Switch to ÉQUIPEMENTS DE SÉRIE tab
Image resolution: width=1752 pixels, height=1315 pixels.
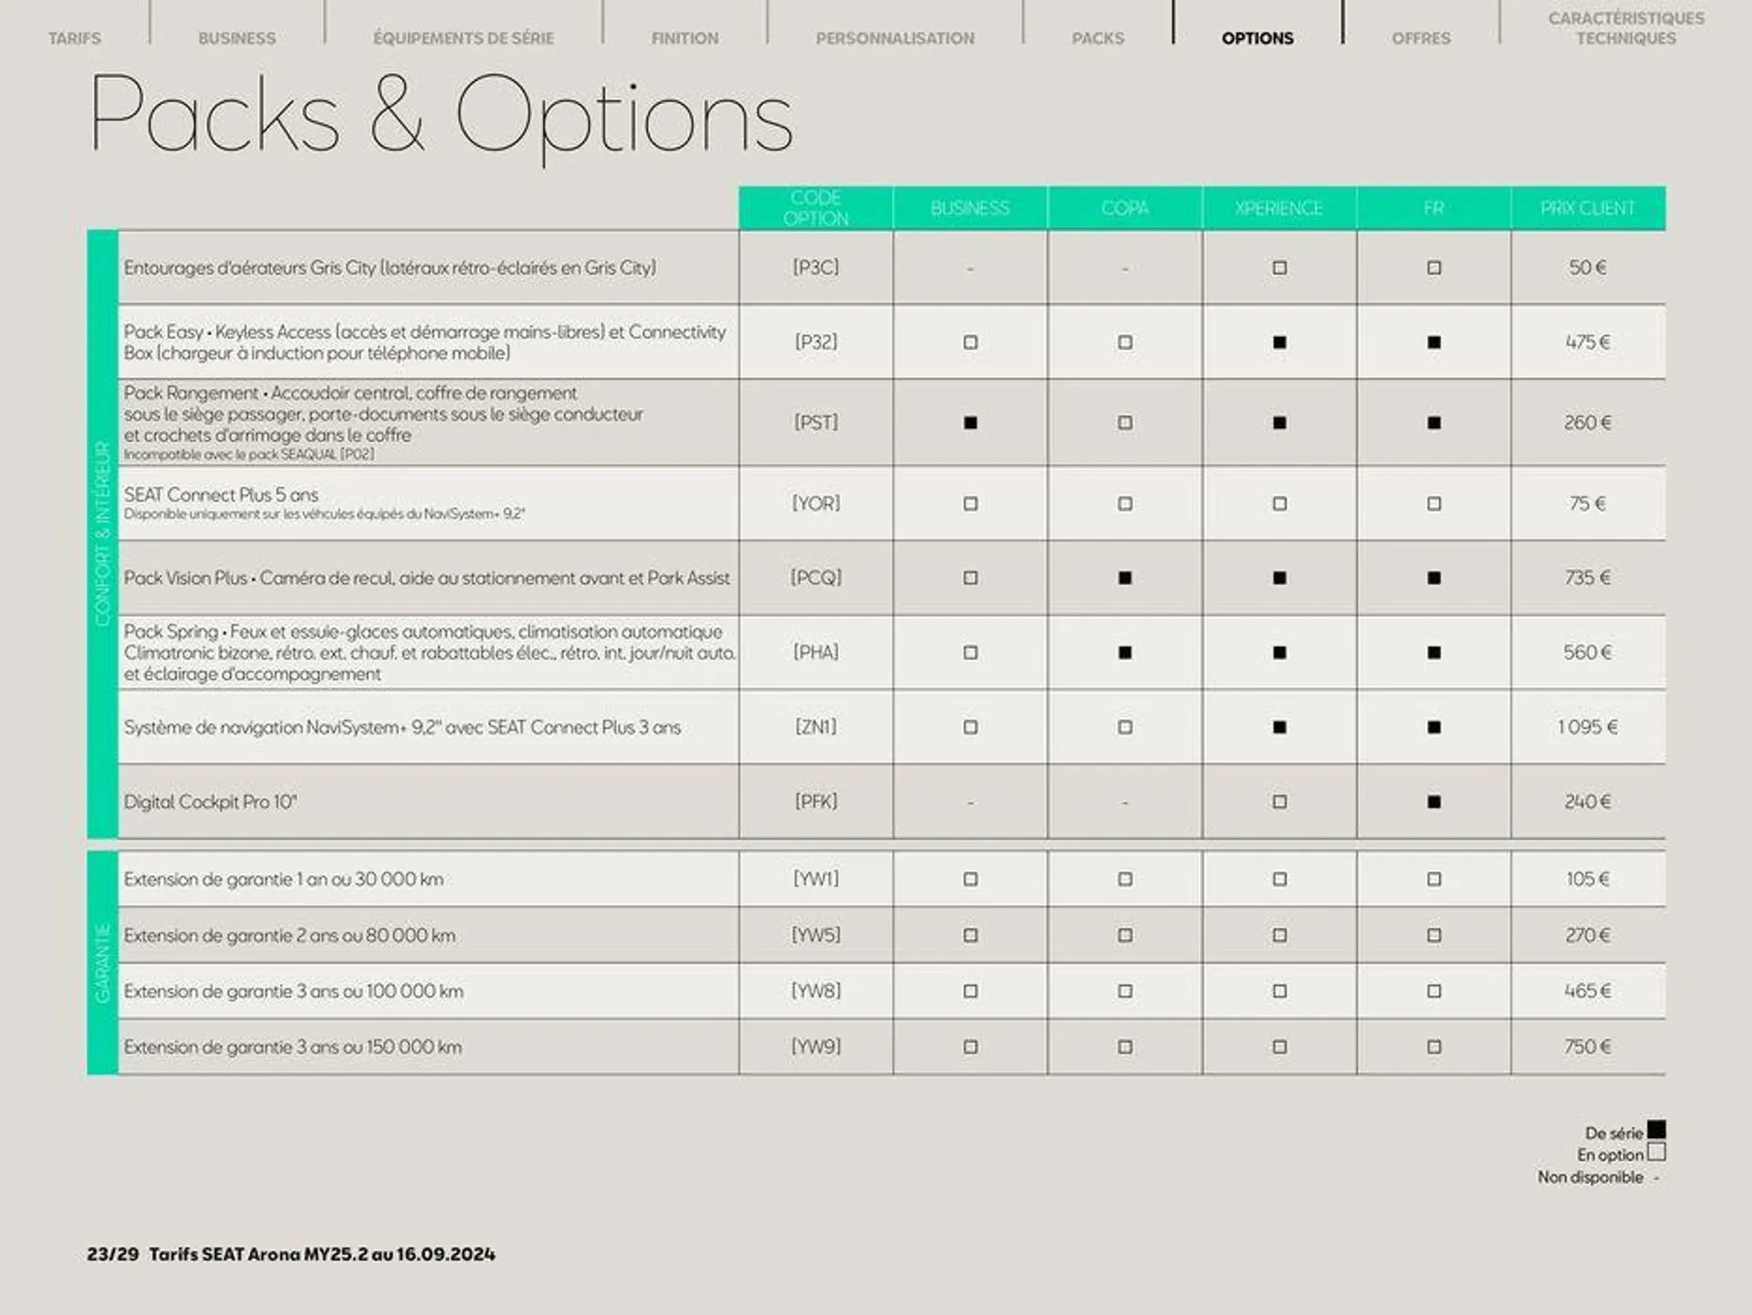point(464,38)
